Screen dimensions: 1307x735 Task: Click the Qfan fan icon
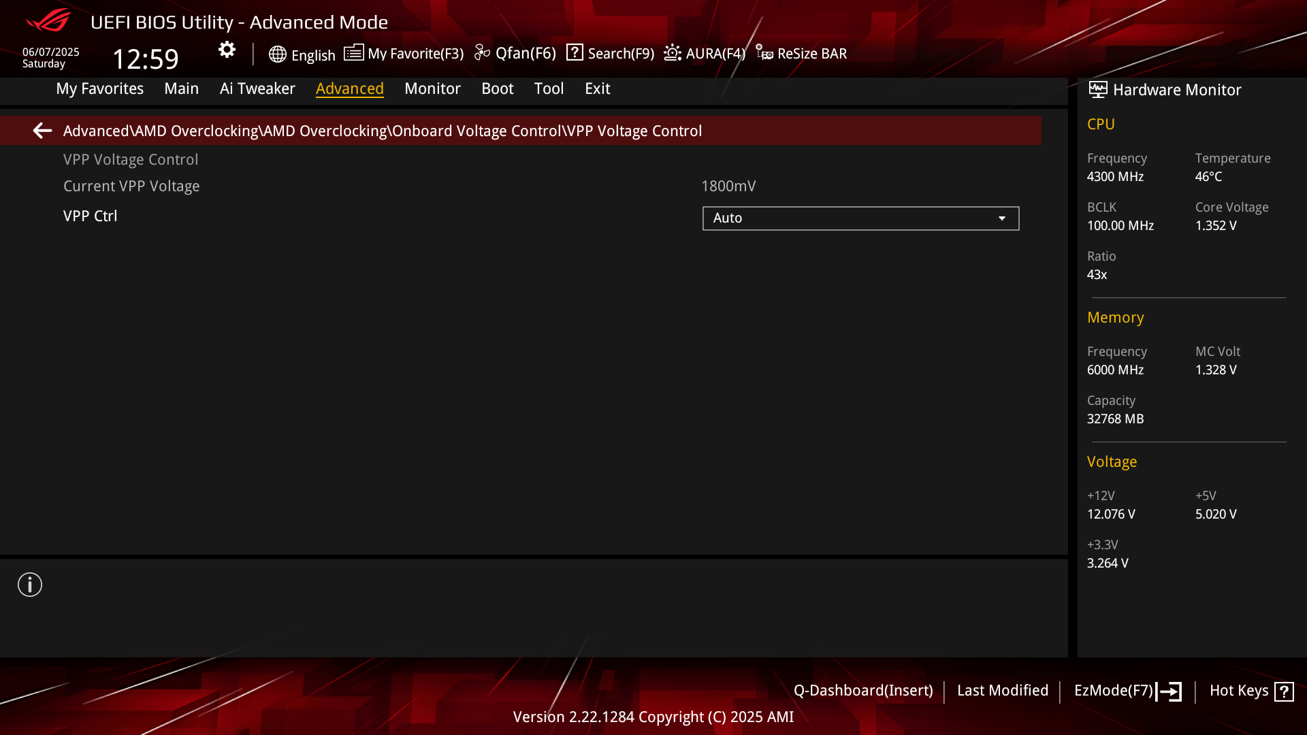pos(482,52)
